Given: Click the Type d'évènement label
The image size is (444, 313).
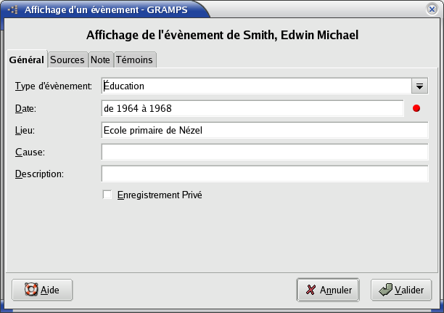Looking at the screenshot, I should 53,86.
